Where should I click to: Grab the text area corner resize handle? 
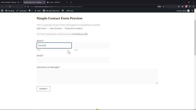click(x=156, y=83)
